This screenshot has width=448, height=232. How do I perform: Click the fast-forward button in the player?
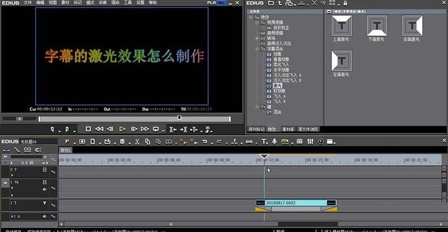(x=145, y=129)
